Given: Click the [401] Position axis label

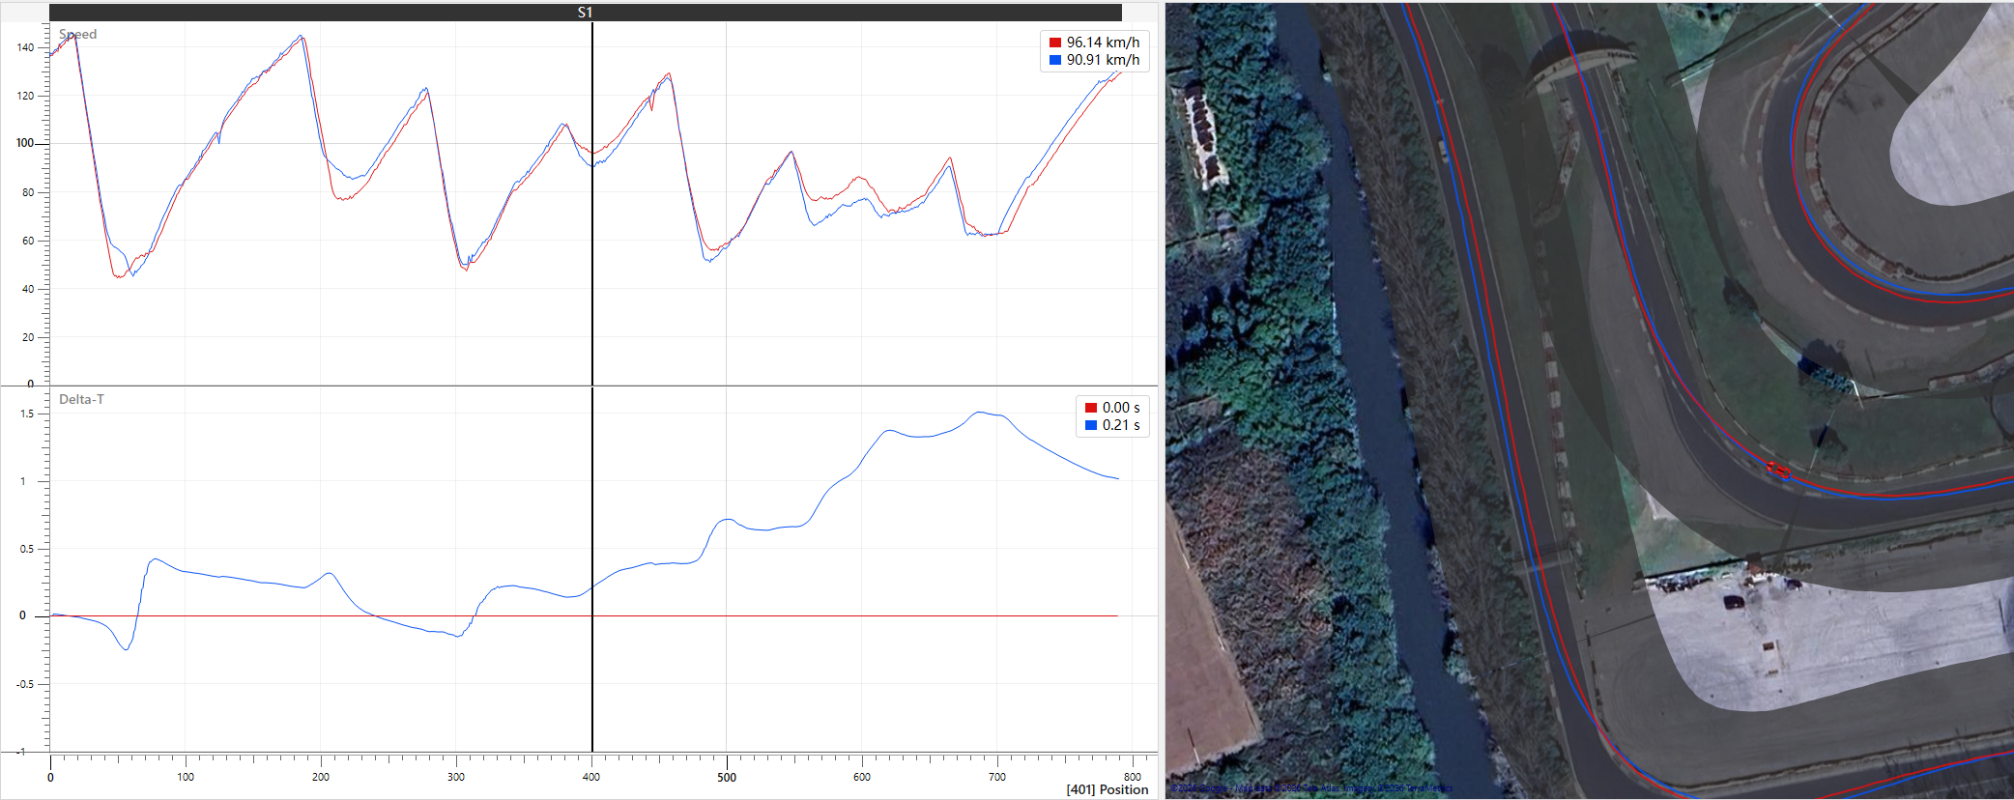Looking at the screenshot, I should tap(1108, 789).
